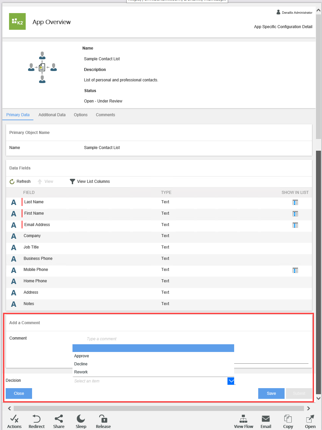Toggle show-in-list icon for Last Name

295,202
